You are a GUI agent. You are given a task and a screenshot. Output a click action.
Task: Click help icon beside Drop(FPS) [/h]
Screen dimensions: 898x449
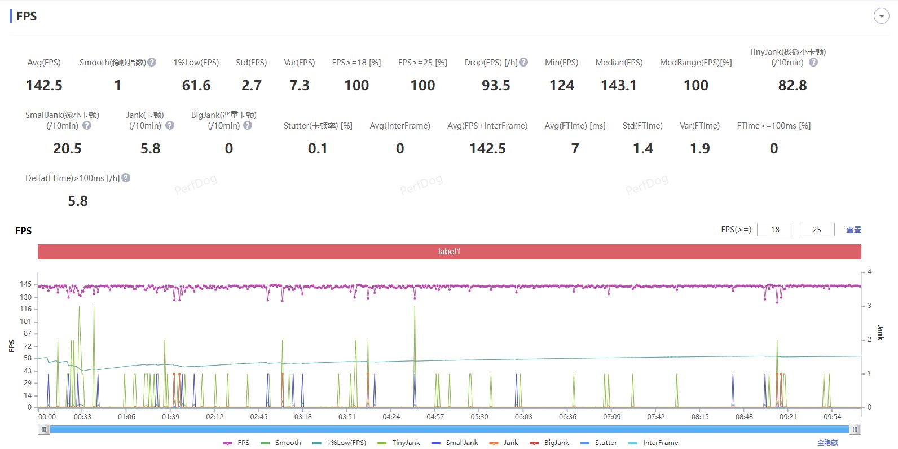coord(523,63)
